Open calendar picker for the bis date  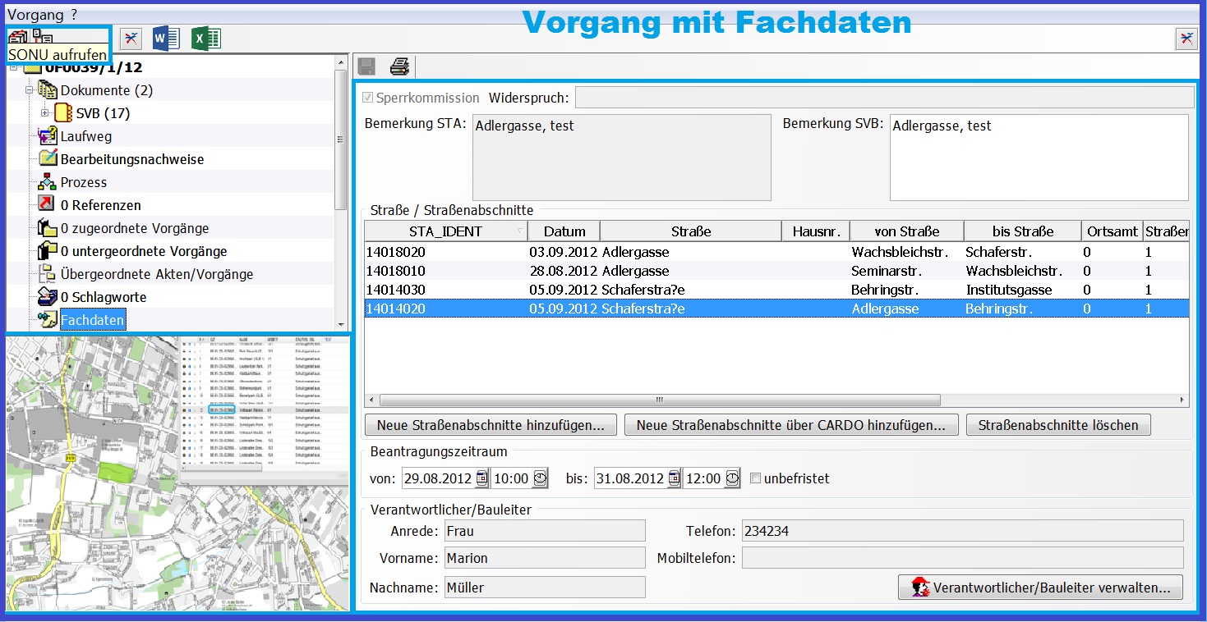tap(675, 478)
